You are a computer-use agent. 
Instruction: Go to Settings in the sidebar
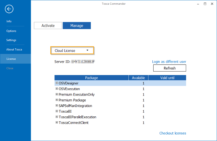pos(11,40)
